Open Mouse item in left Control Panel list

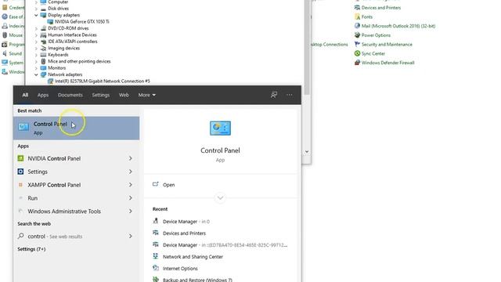[16, 35]
